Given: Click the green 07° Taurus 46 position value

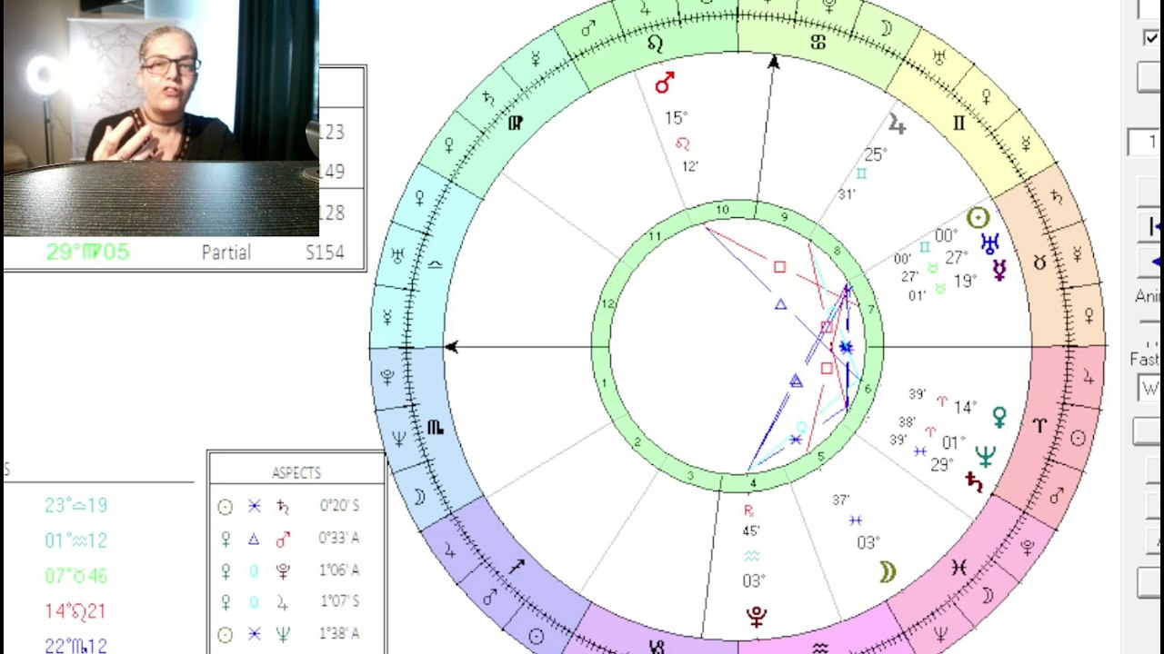Looking at the screenshot, I should pos(75,576).
